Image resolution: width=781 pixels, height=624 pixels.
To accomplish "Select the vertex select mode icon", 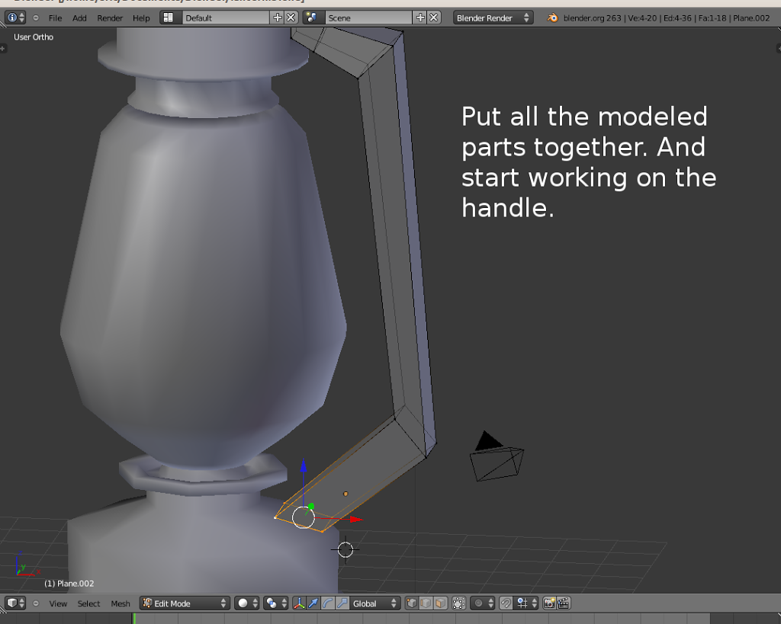I will pos(411,603).
